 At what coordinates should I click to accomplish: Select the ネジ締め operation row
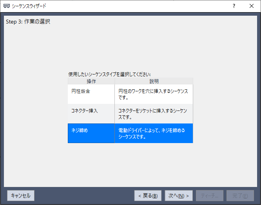[x=130, y=133]
